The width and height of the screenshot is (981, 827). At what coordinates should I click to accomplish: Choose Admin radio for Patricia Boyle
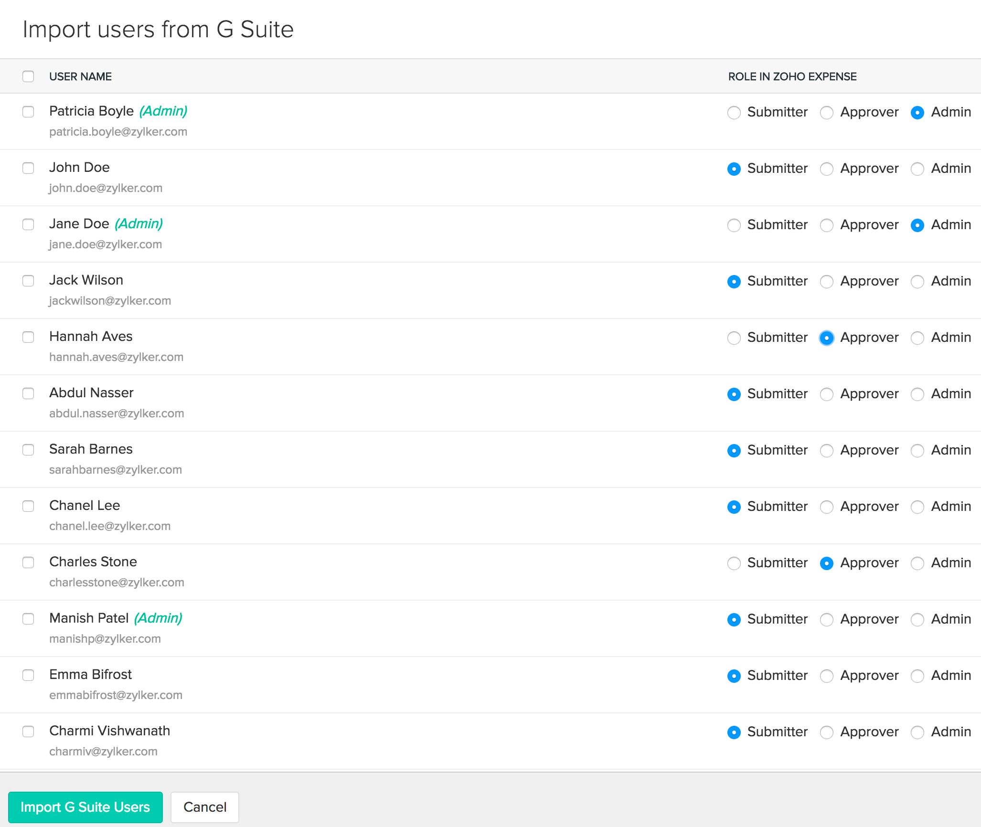(x=917, y=113)
